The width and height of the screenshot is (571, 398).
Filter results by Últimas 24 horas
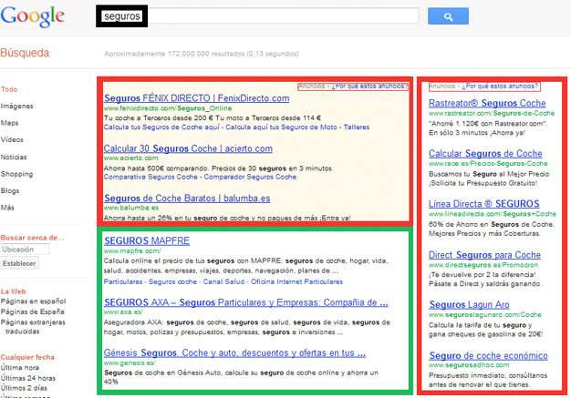click(x=28, y=378)
